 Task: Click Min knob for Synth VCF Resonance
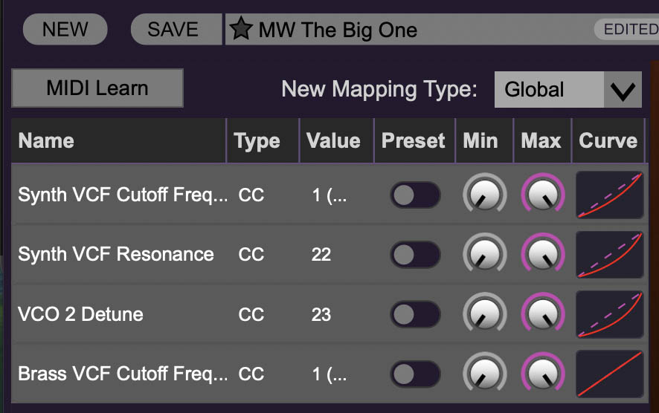point(483,255)
